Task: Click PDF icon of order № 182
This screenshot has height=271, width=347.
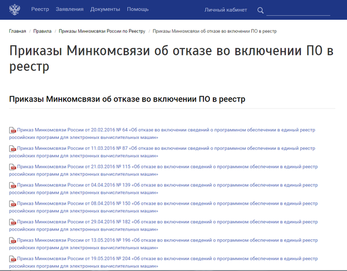Action: click(x=13, y=222)
